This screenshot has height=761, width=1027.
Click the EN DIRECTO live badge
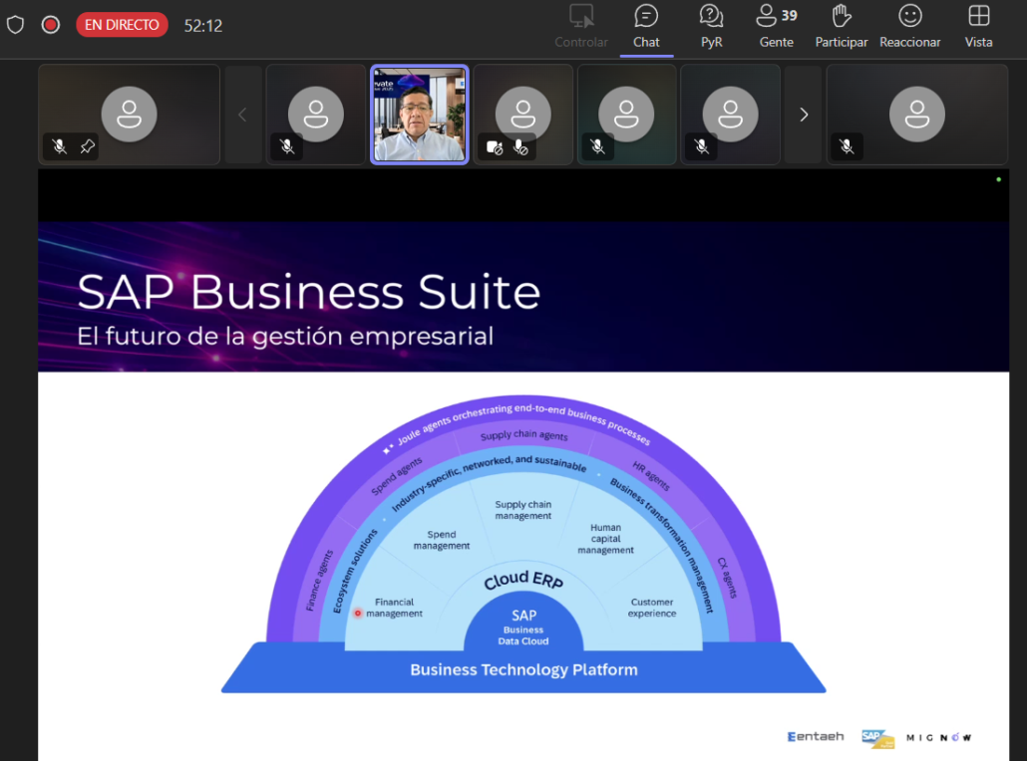pos(122,25)
